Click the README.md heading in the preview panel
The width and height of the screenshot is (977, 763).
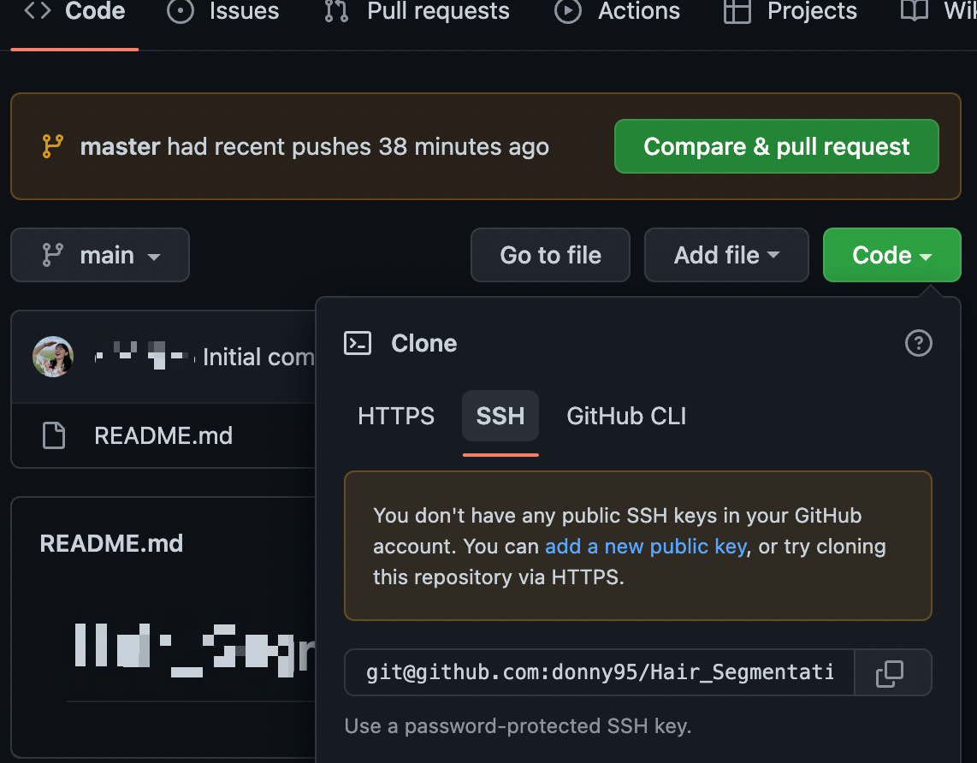point(111,544)
